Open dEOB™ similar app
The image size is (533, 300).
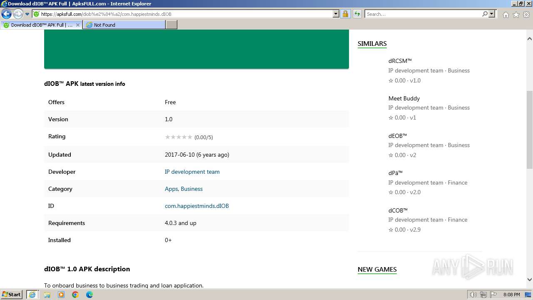[x=398, y=136]
